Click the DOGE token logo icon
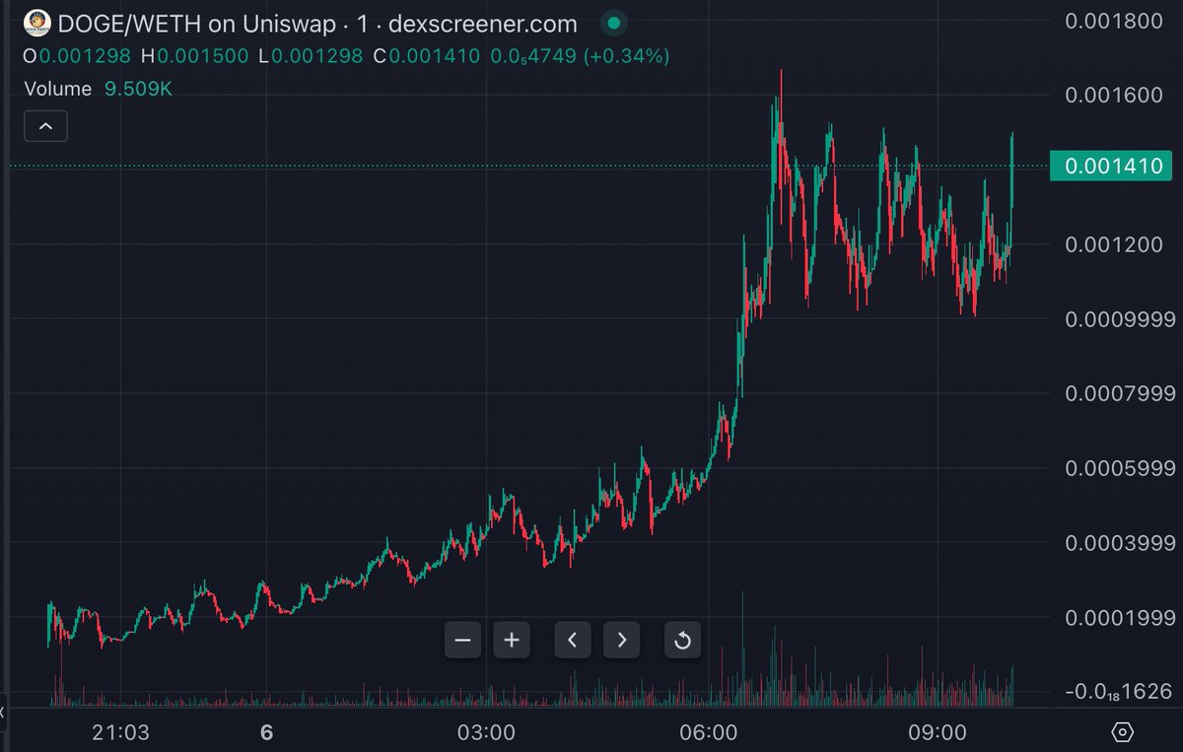Viewport: 1183px width, 752px height. [37, 22]
